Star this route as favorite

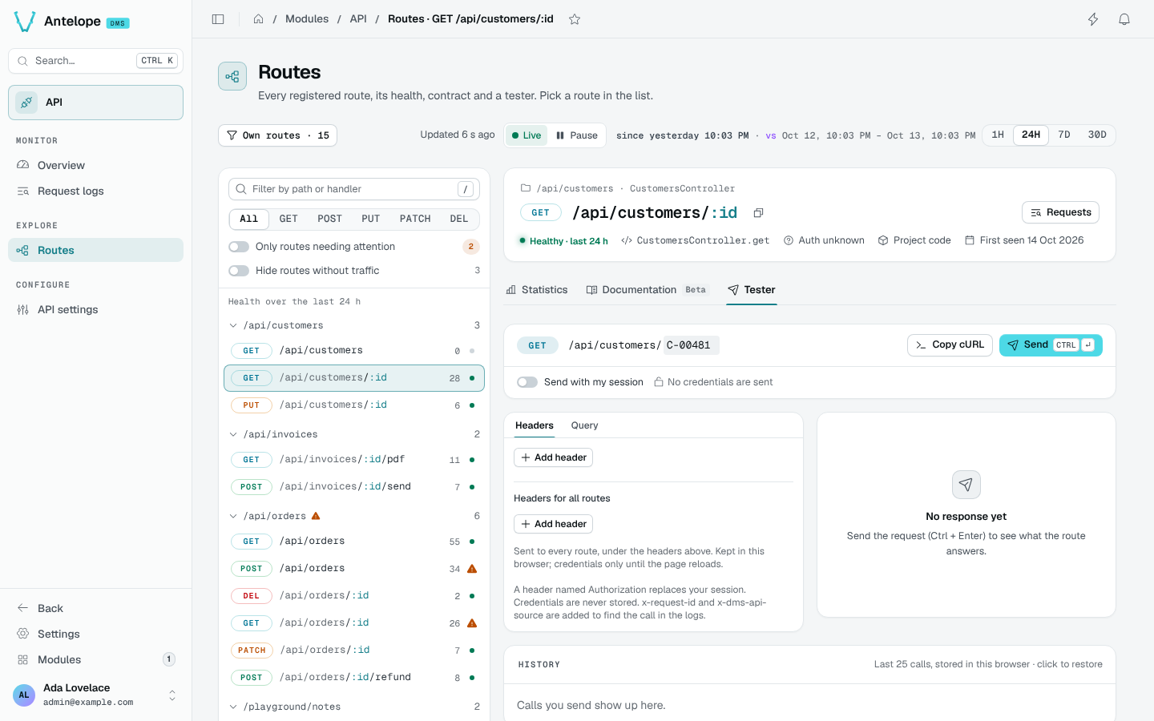pyautogui.click(x=575, y=19)
